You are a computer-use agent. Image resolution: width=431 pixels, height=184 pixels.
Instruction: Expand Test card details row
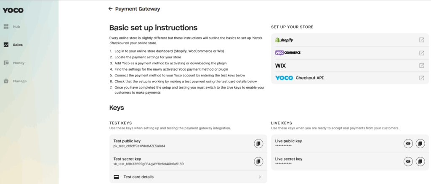(259, 177)
